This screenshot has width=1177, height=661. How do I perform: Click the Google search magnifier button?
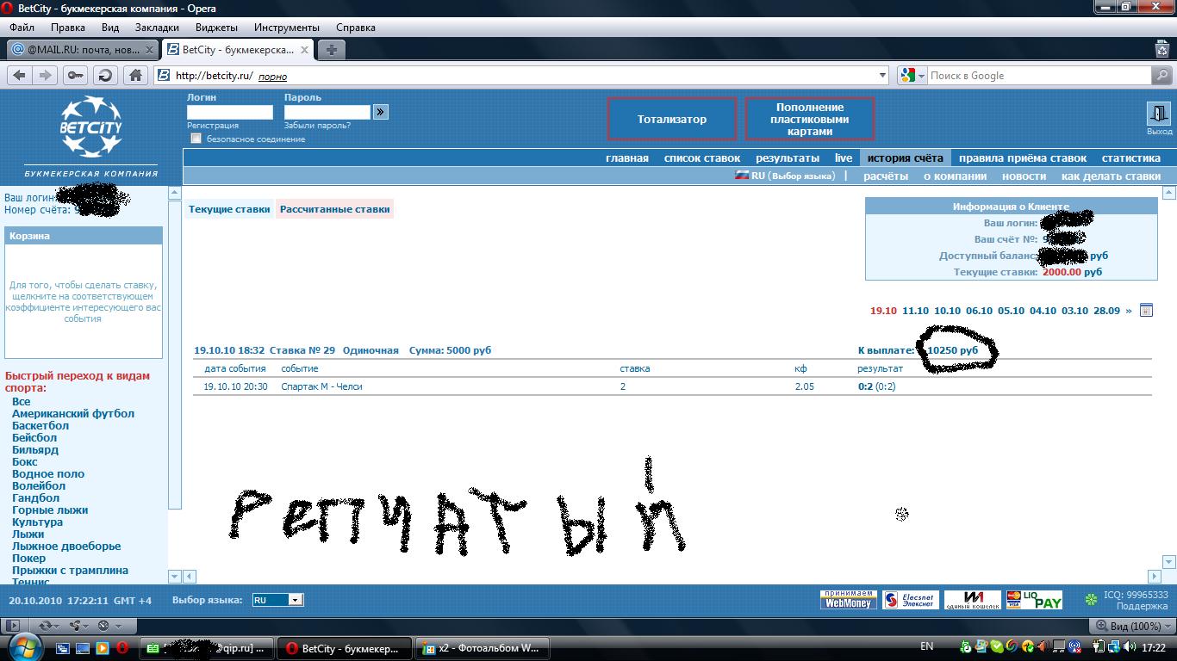tap(1161, 76)
